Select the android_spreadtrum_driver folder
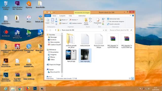Viewport: 162px width, 91px height. 71,41
